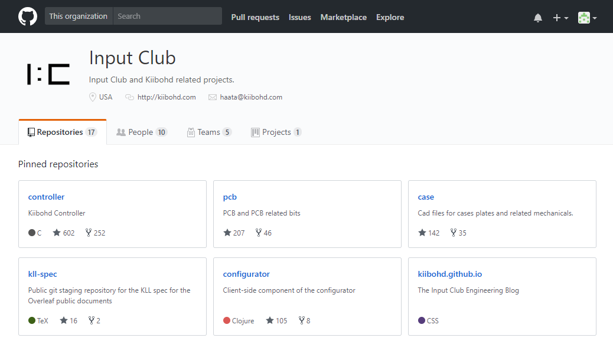The width and height of the screenshot is (613, 341).
Task: Open the plus create-new dropdown
Action: point(560,18)
